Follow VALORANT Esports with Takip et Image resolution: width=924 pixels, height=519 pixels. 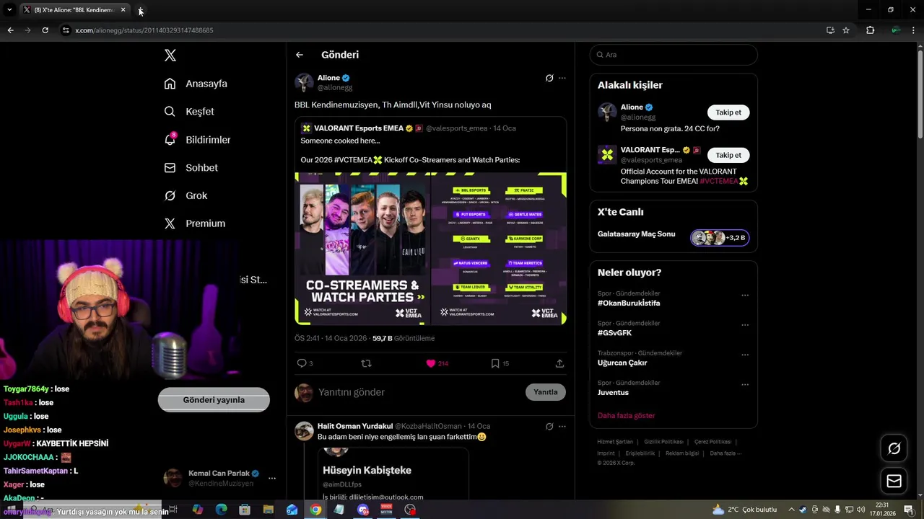(x=728, y=155)
